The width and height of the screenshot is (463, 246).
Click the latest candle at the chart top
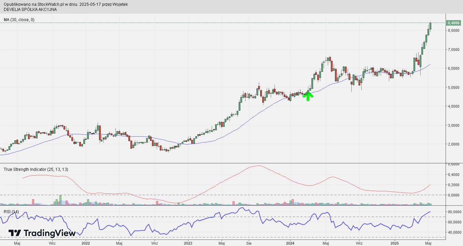coord(430,26)
